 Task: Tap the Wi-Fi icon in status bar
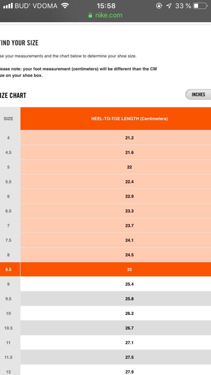[65, 6]
